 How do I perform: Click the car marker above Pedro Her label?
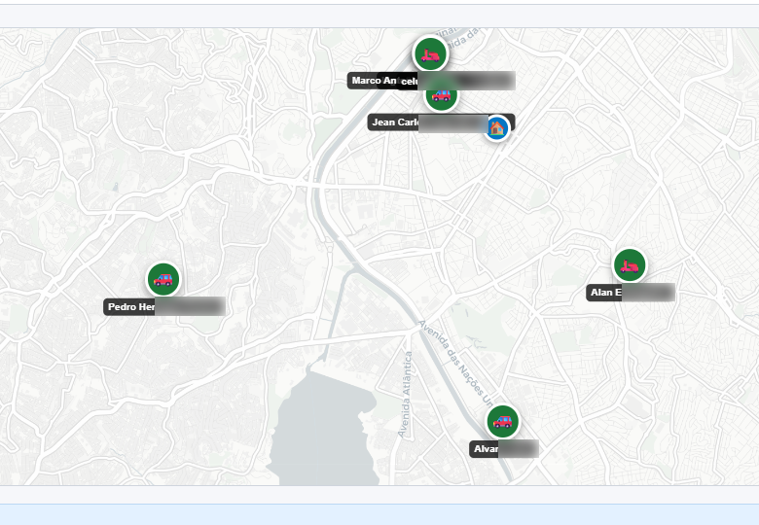[x=163, y=279]
